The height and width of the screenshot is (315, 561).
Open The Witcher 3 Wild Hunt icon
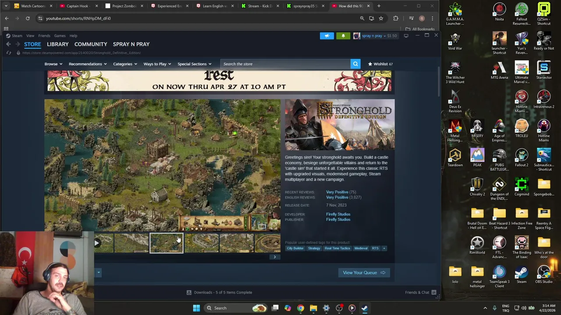pyautogui.click(x=455, y=72)
